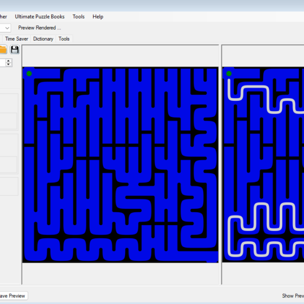
Task: Click the green start dot in left maze
Action: tap(29, 73)
